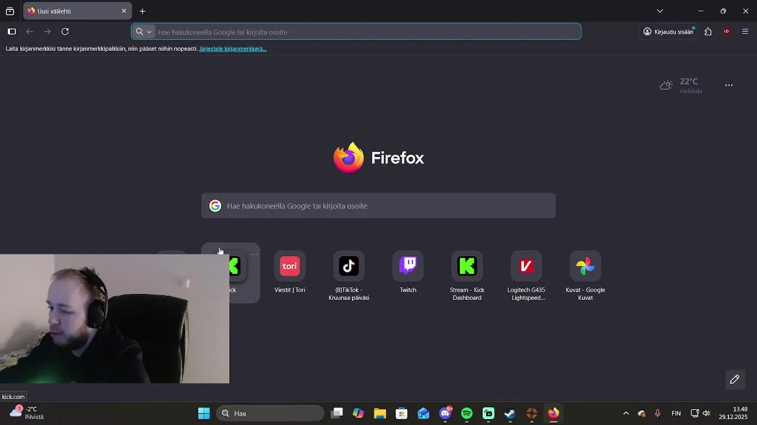Screen dimensions: 757x425
Task: Switch FIN keyboard language indicator
Action: tap(677, 413)
